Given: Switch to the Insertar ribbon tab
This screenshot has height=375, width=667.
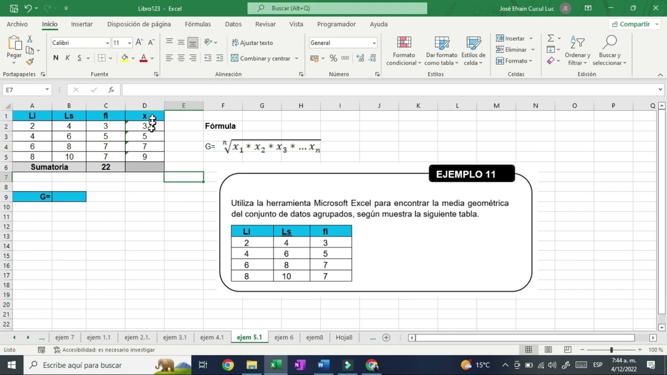Looking at the screenshot, I should tap(82, 24).
